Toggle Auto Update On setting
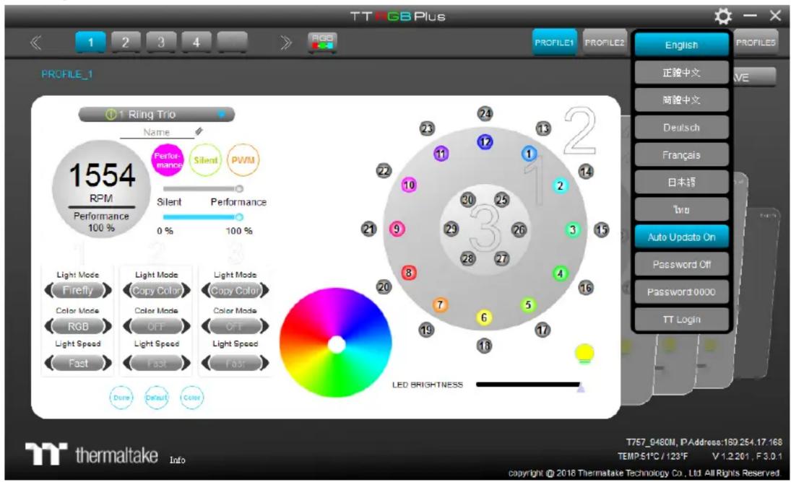Image resolution: width=791 pixels, height=482 pixels. (681, 237)
